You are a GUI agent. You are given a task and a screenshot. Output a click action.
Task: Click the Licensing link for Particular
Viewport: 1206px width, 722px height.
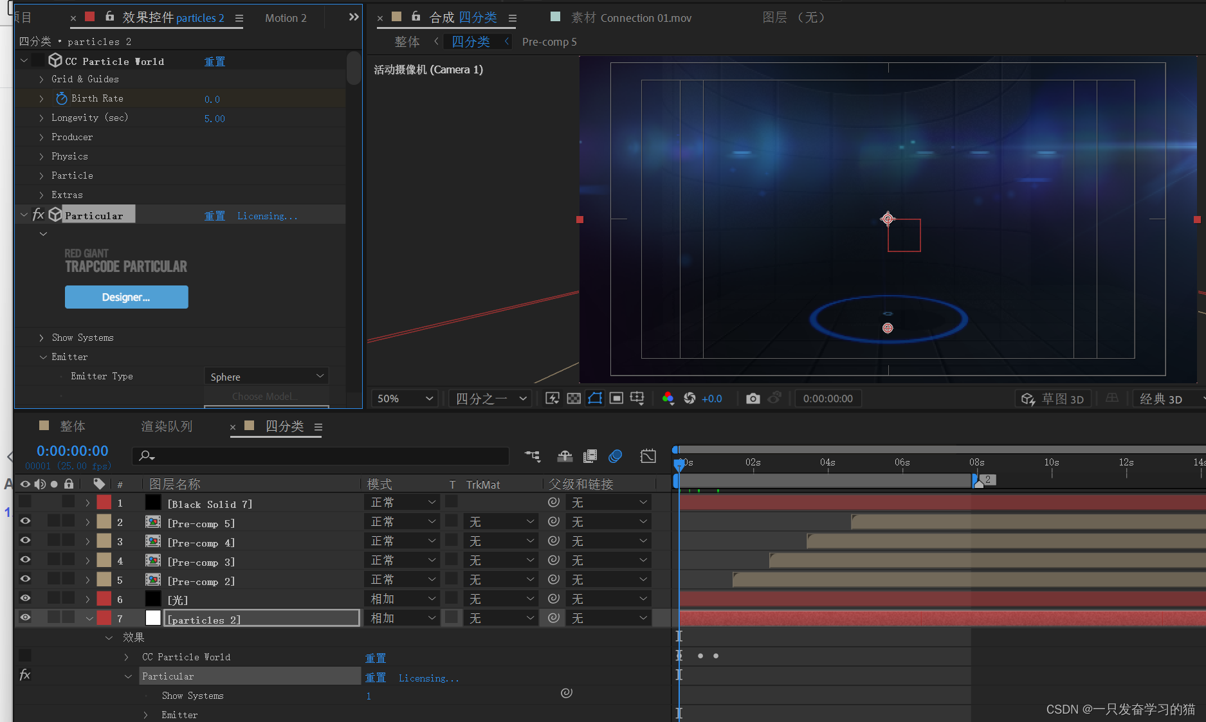267,215
